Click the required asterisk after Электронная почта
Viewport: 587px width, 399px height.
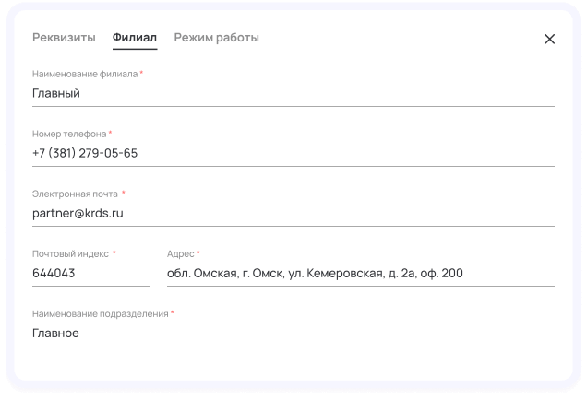click(124, 194)
